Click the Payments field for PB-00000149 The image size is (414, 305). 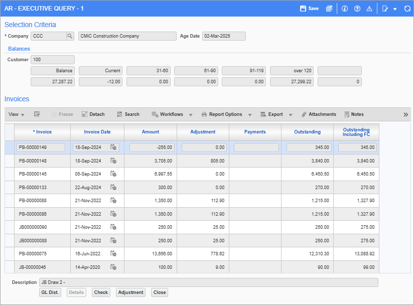point(256,147)
